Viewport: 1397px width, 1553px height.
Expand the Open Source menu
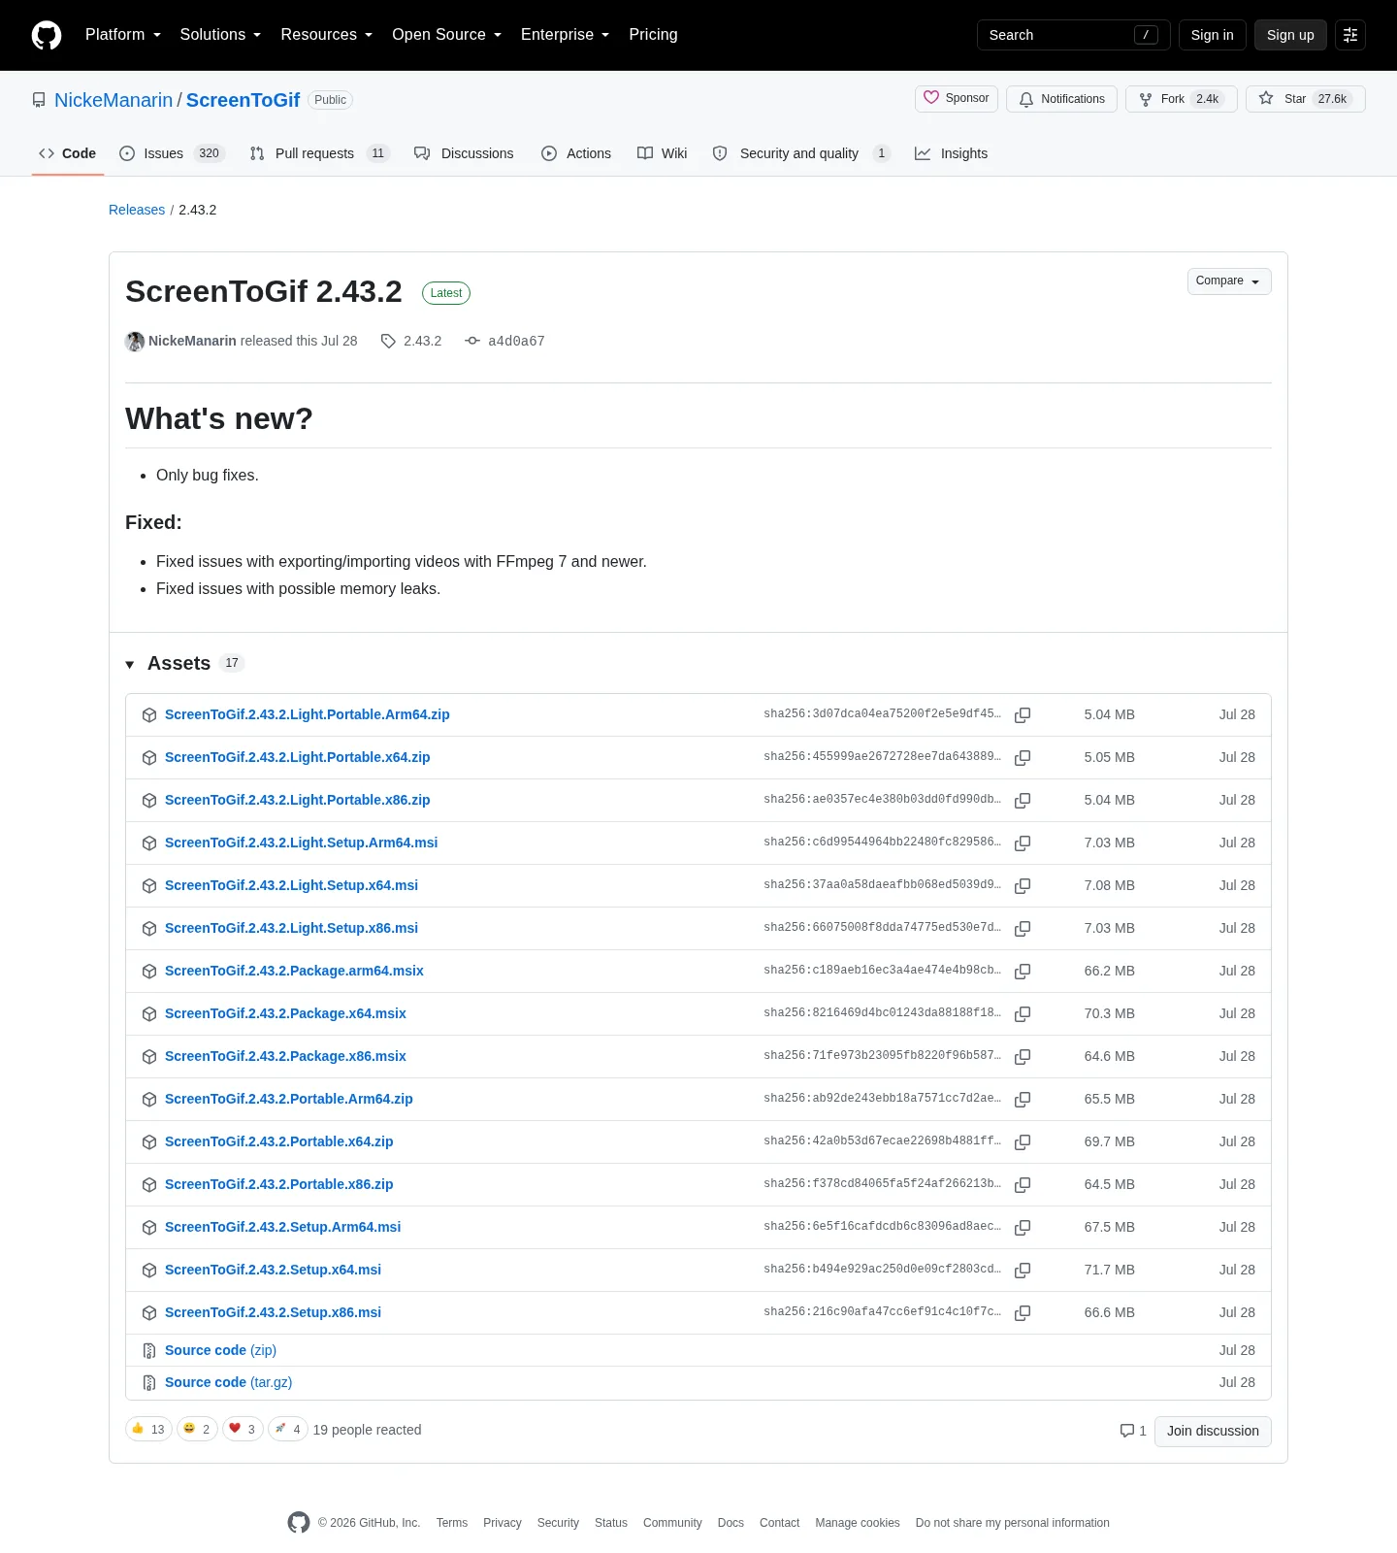coord(447,35)
